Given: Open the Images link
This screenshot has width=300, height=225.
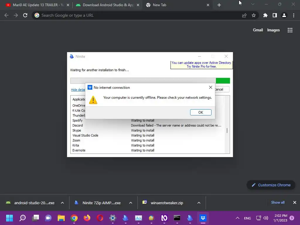Looking at the screenshot, I should 273,30.
